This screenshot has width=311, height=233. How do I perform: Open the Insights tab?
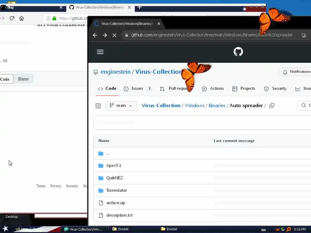point(303,89)
